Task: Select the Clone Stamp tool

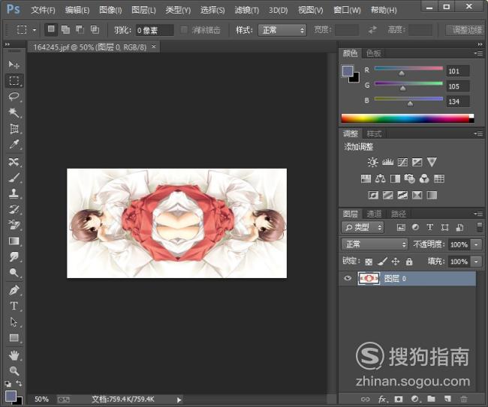Action: click(x=14, y=193)
